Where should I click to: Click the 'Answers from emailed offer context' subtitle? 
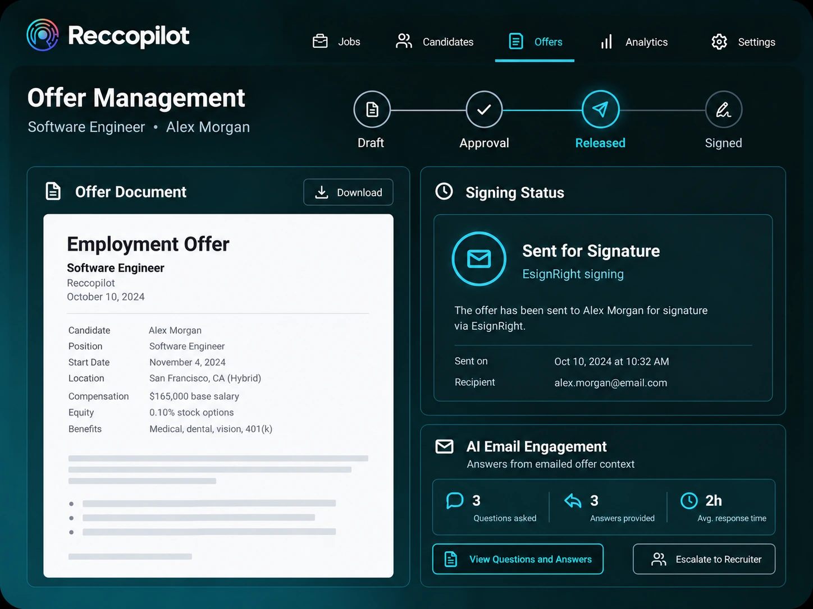551,464
